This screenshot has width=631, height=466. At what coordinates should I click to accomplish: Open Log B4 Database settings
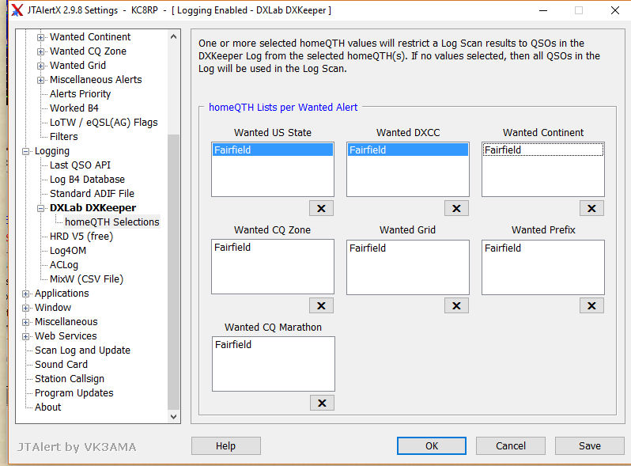coord(87,180)
